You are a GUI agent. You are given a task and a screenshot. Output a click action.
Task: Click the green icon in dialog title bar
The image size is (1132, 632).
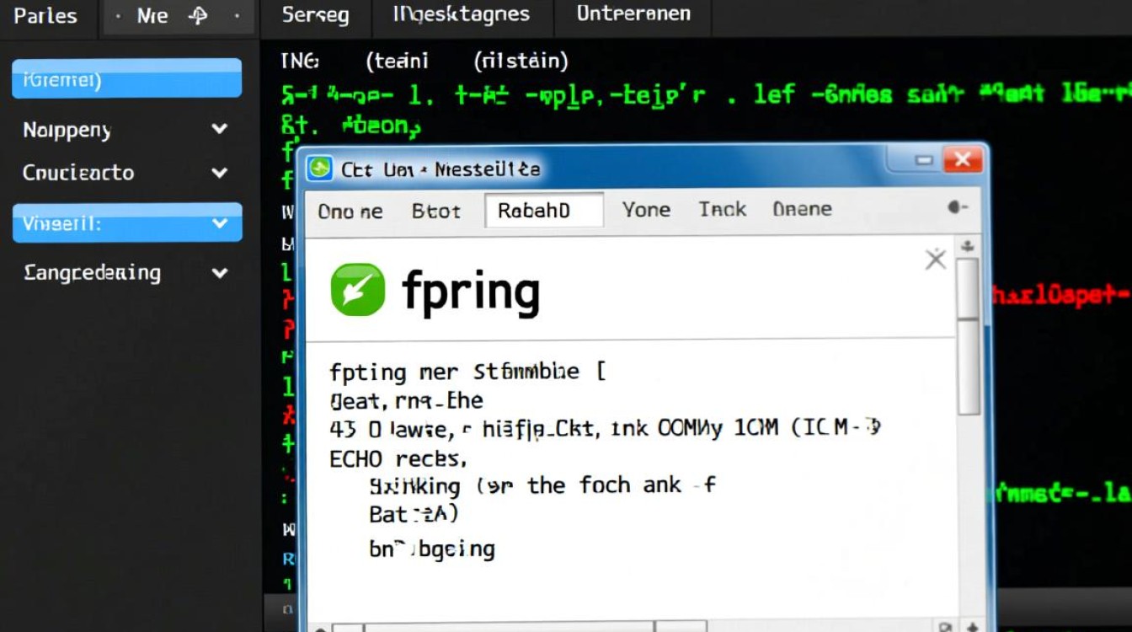coord(320,169)
